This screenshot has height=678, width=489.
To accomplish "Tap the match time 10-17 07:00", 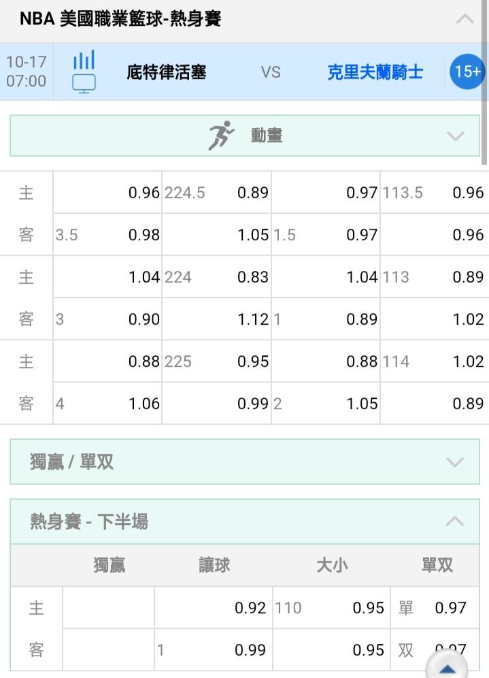I will pos(26,71).
